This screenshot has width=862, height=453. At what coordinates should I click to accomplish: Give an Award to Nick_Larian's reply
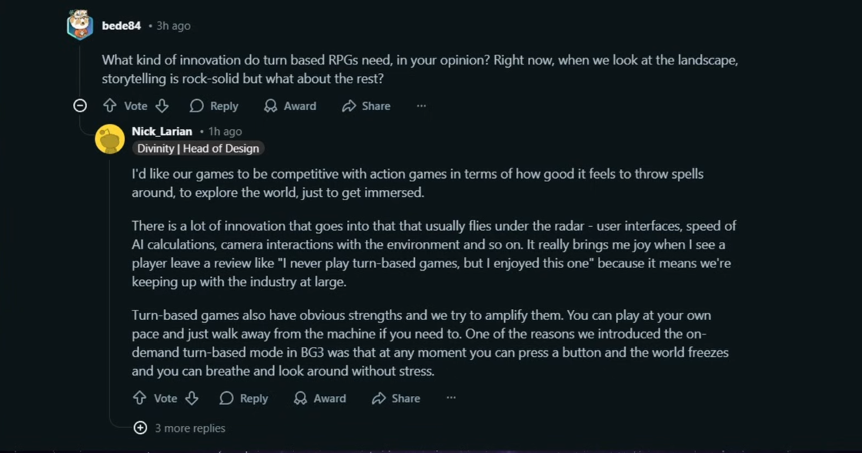tap(319, 398)
